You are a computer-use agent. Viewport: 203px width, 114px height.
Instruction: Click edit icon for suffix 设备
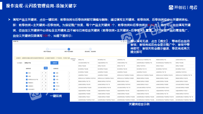click(x=69, y=73)
